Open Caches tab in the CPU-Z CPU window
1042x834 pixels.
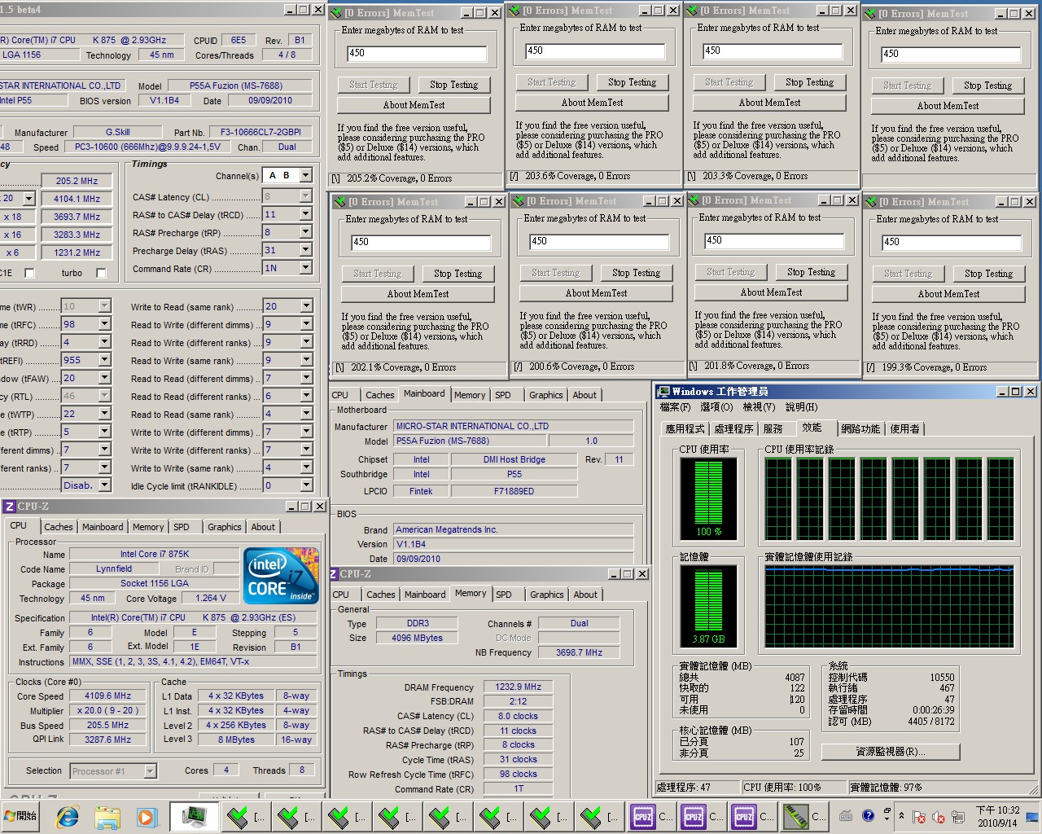tap(59, 527)
